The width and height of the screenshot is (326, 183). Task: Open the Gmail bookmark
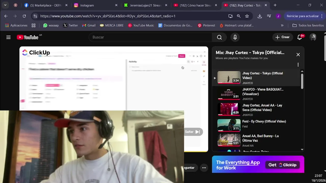pyautogui.click(x=89, y=25)
